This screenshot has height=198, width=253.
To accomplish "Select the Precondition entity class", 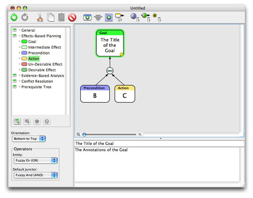I will [x=35, y=53].
